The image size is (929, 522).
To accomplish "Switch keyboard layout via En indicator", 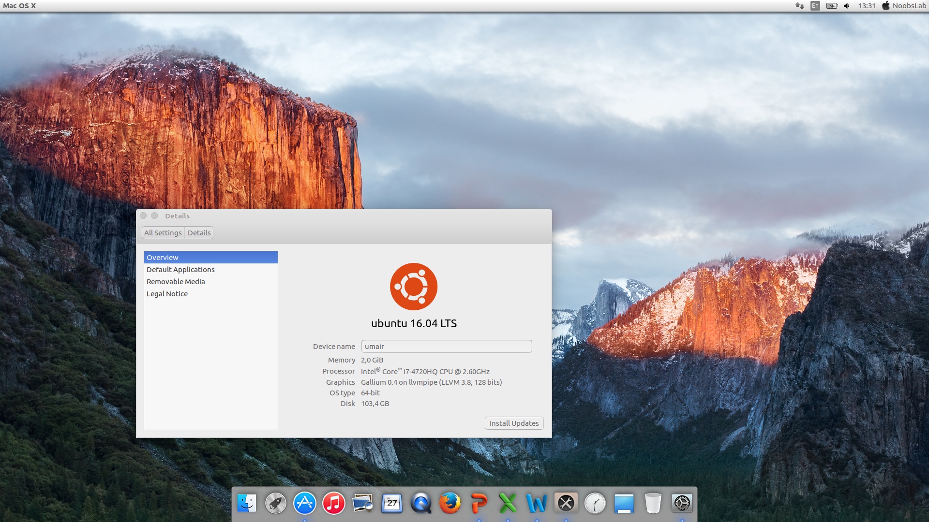I will [815, 6].
